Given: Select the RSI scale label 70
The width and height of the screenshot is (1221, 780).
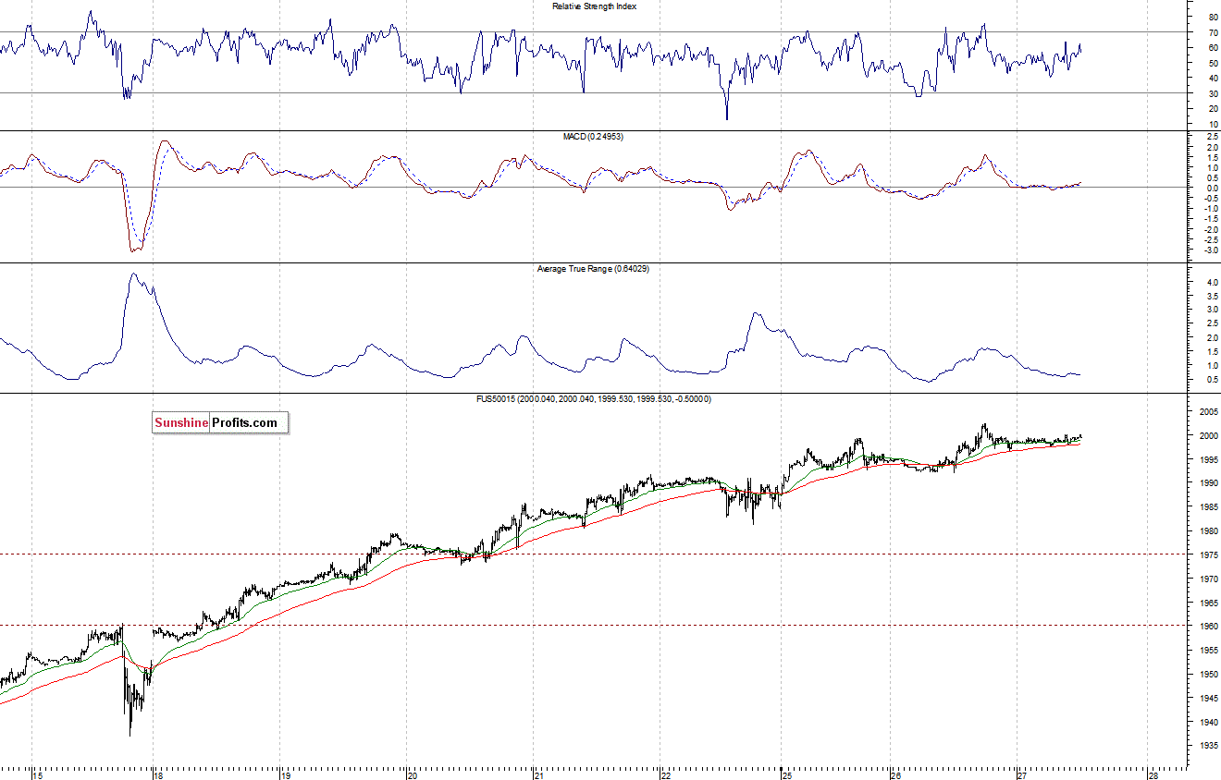Looking at the screenshot, I should (x=1213, y=32).
